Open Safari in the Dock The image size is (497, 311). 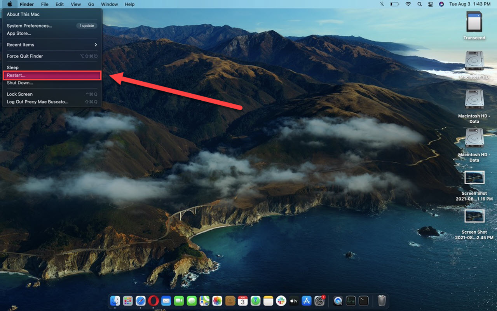point(140,301)
